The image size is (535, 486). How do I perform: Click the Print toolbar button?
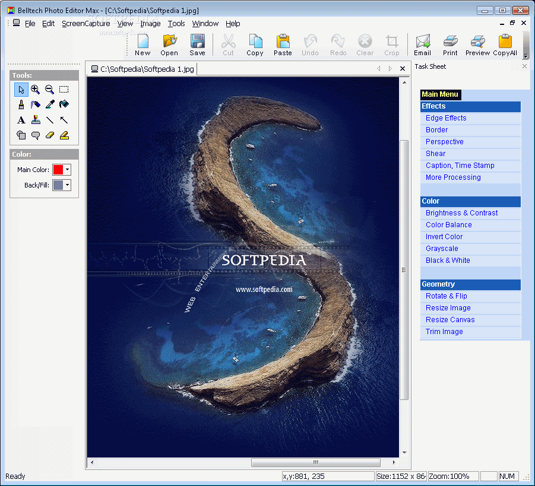450,45
